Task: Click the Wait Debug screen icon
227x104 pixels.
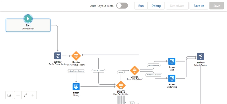Action: pos(172,78)
